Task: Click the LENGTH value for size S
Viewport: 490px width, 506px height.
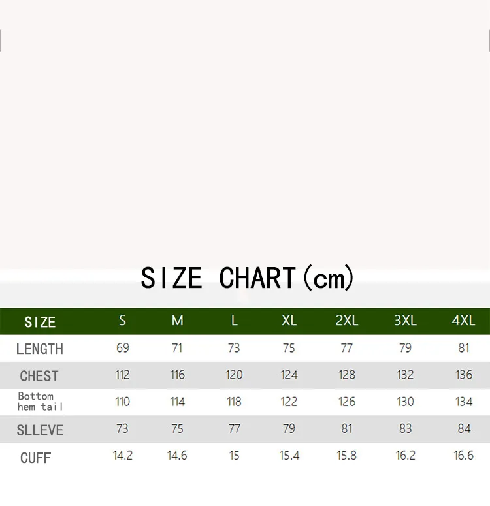Action: pyautogui.click(x=123, y=348)
